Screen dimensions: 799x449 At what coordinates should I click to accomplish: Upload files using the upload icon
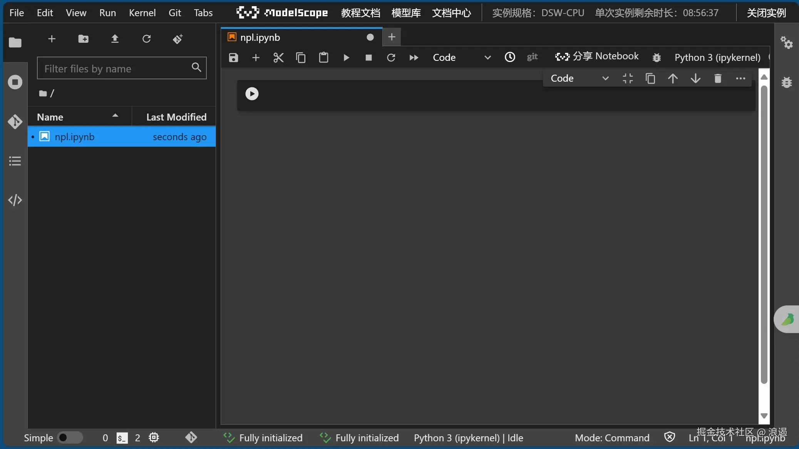pos(115,39)
